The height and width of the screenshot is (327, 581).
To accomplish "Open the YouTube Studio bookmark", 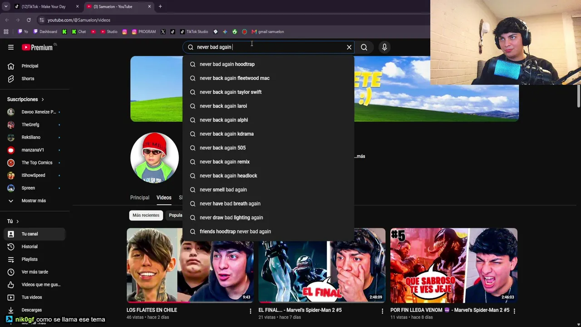I will (x=109, y=32).
